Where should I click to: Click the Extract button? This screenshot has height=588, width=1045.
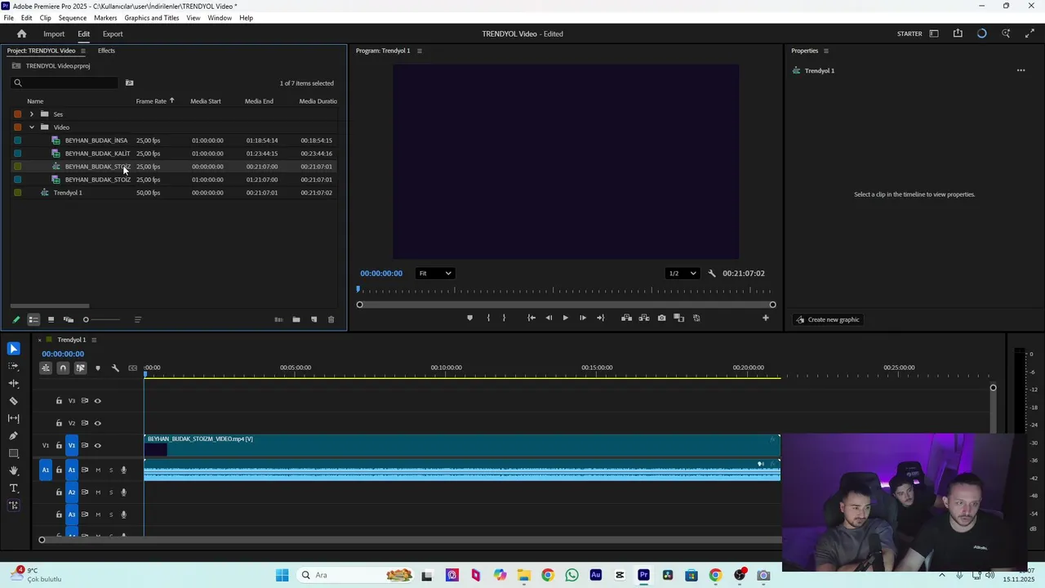(644, 318)
